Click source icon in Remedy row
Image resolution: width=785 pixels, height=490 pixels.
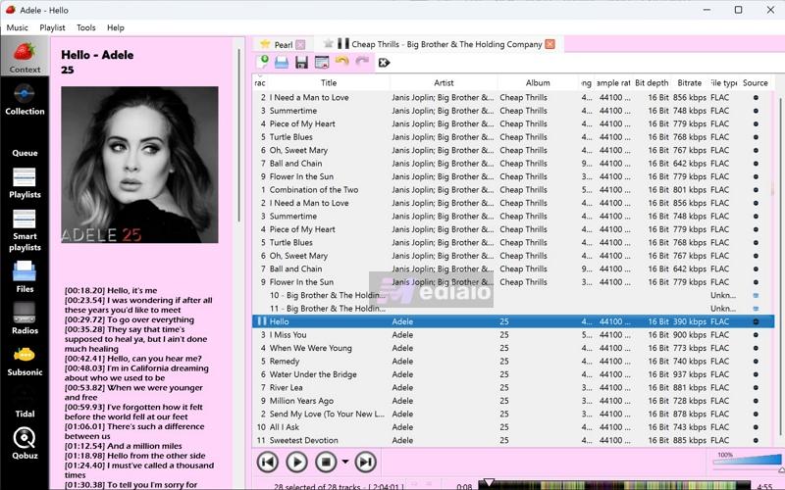tap(756, 361)
